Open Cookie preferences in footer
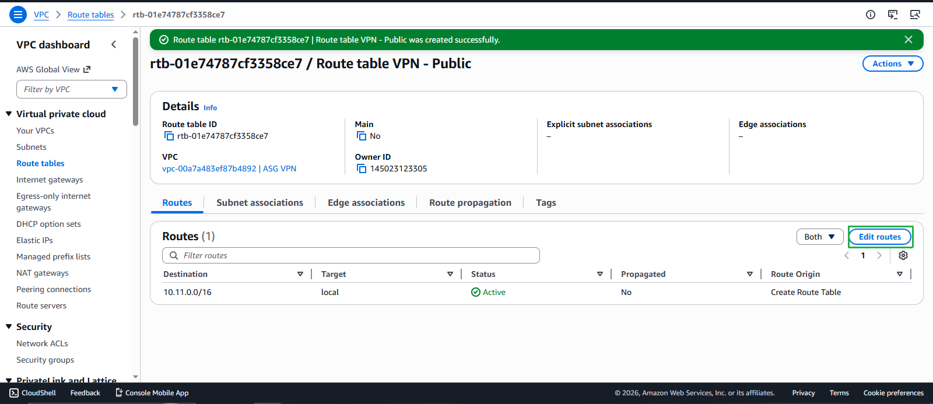 click(893, 393)
